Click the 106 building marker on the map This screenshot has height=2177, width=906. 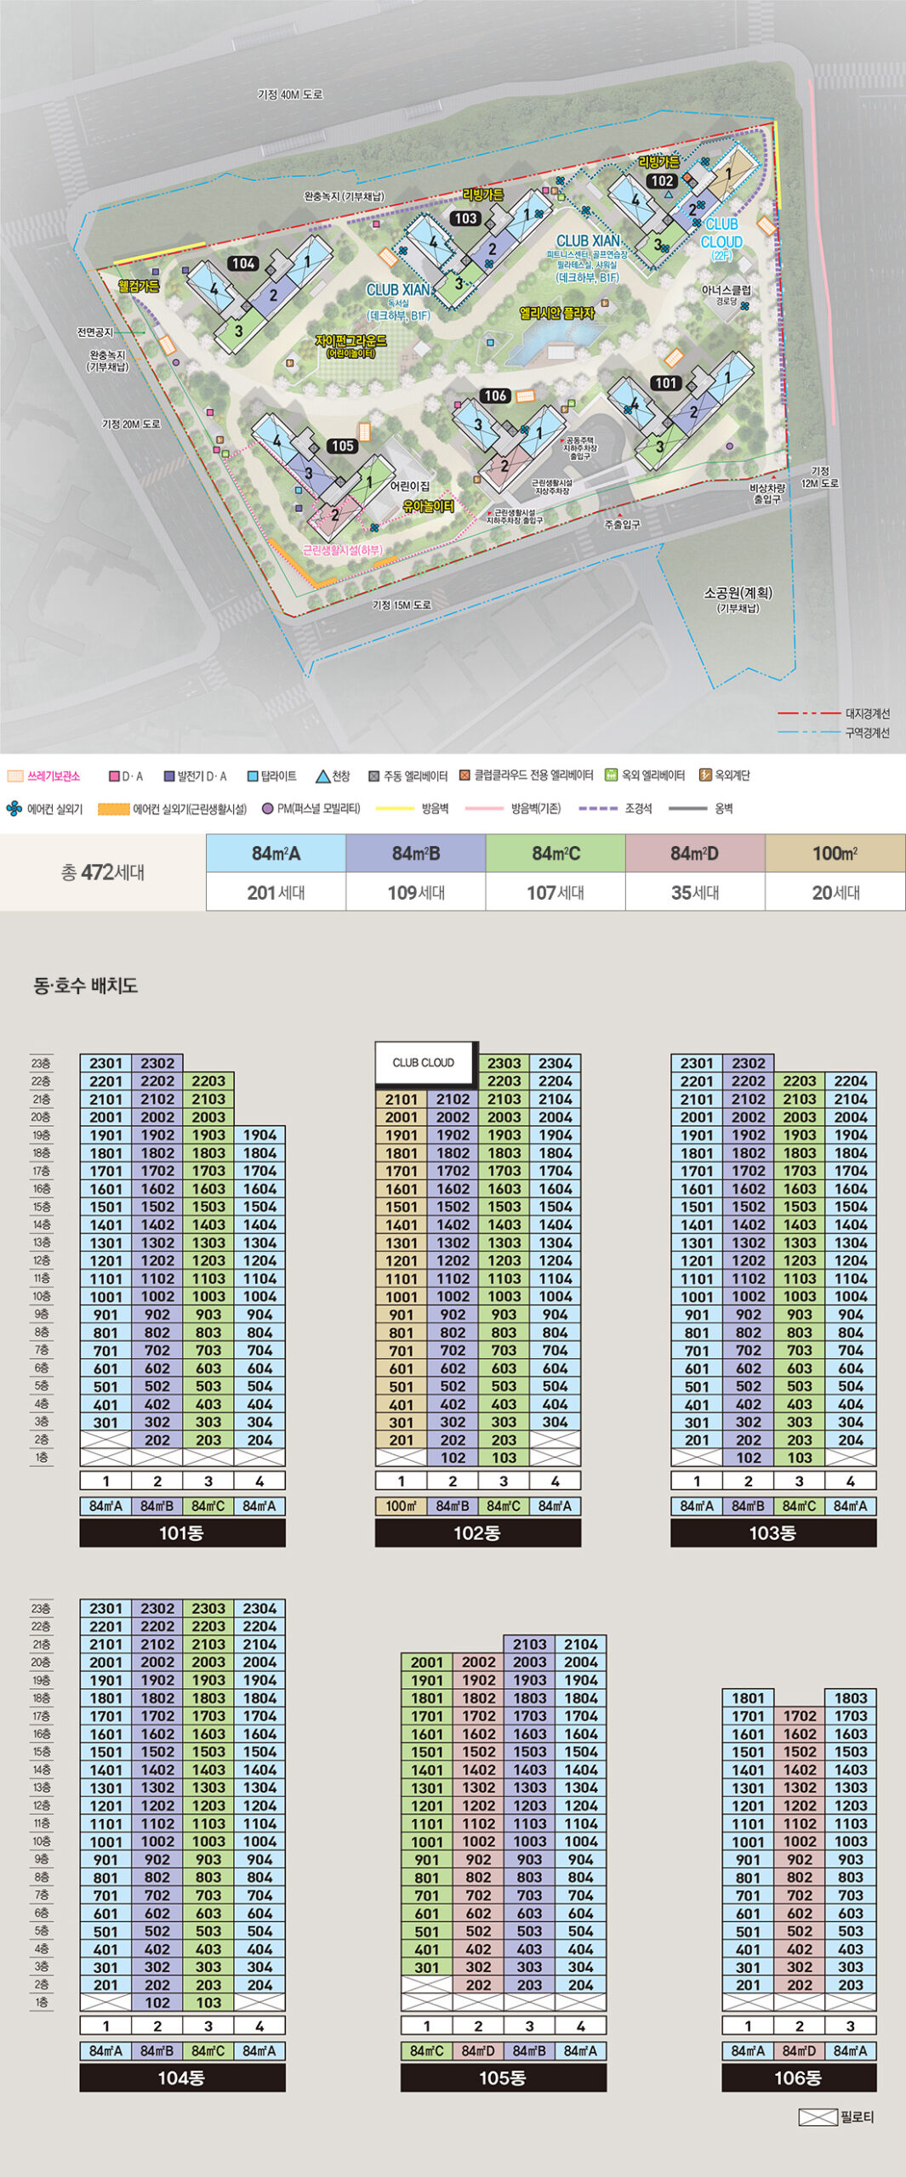point(495,395)
